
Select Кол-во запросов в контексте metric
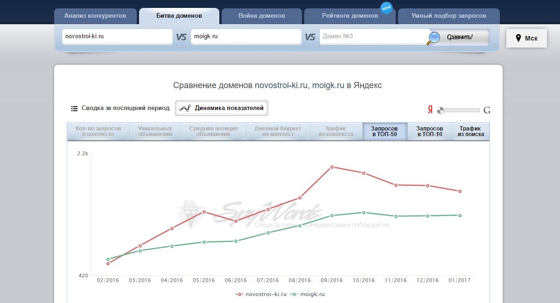click(98, 131)
